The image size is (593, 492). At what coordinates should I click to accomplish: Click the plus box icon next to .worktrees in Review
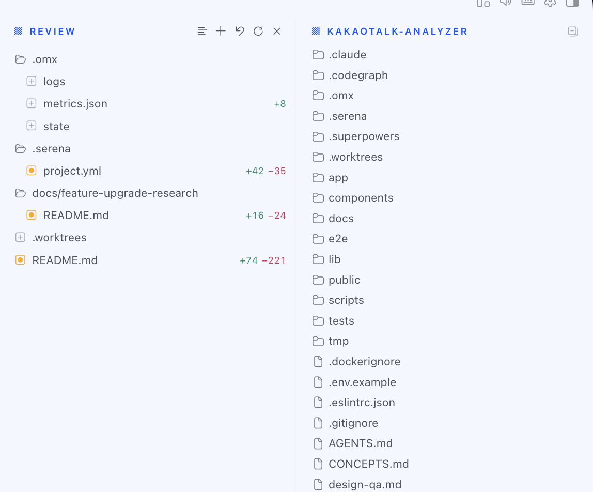pyautogui.click(x=21, y=237)
